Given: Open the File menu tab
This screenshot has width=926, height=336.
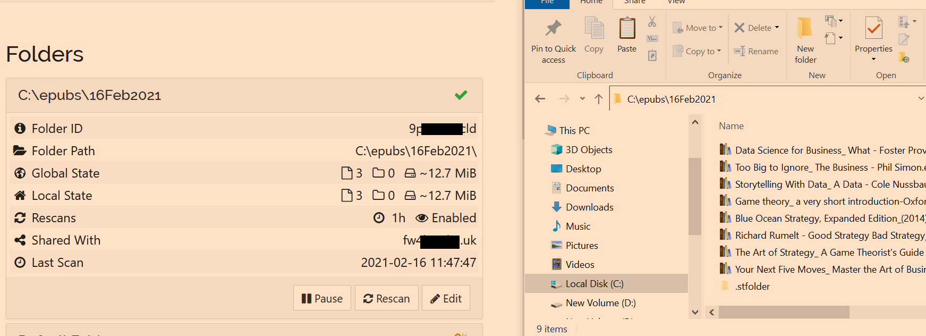Looking at the screenshot, I should point(547,2).
